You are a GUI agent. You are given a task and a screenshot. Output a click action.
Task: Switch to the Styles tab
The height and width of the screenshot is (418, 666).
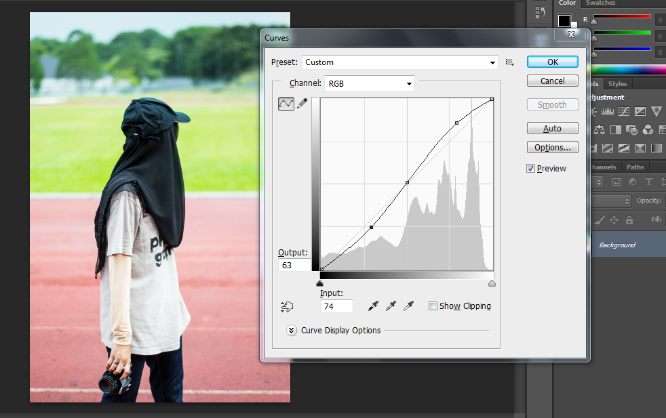pyautogui.click(x=617, y=83)
